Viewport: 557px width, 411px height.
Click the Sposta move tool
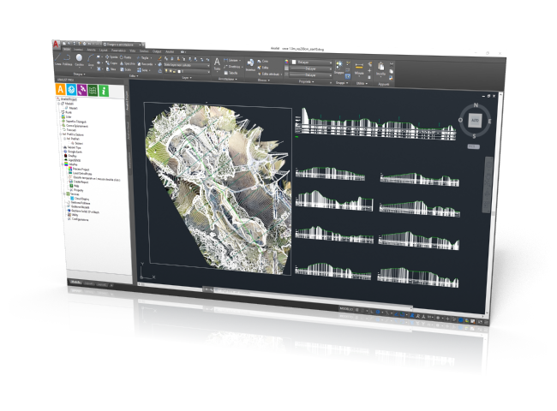(x=111, y=57)
